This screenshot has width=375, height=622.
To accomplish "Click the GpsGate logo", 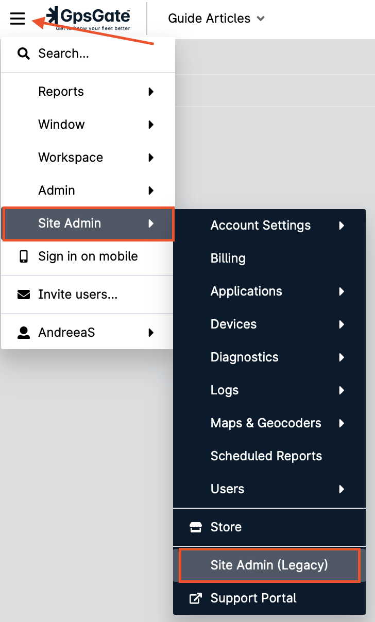I will tap(88, 19).
